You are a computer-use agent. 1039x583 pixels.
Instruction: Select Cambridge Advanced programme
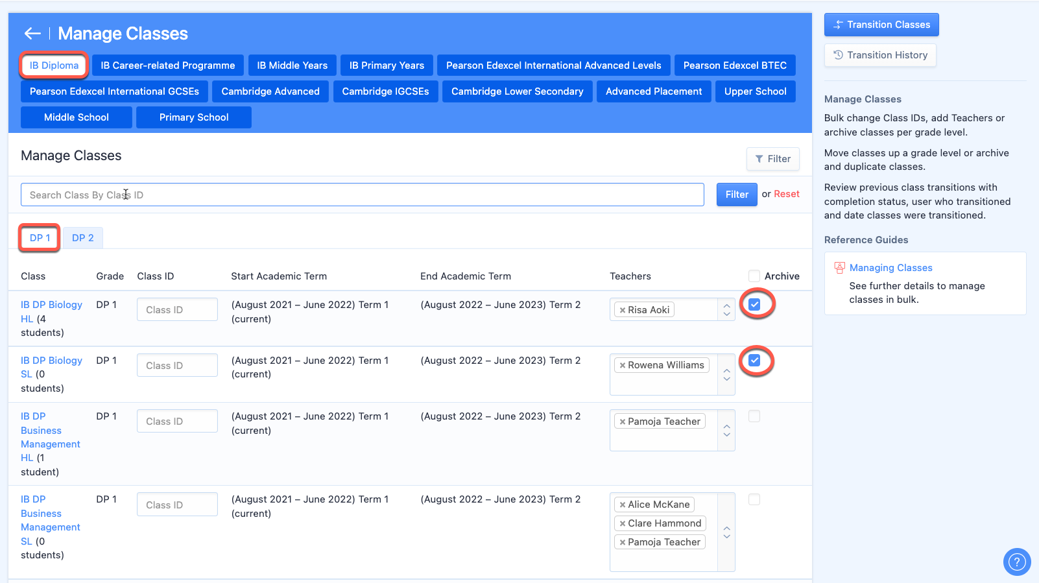click(x=270, y=91)
